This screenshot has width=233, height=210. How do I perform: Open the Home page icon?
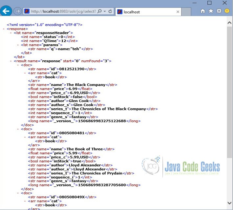[x=203, y=11]
